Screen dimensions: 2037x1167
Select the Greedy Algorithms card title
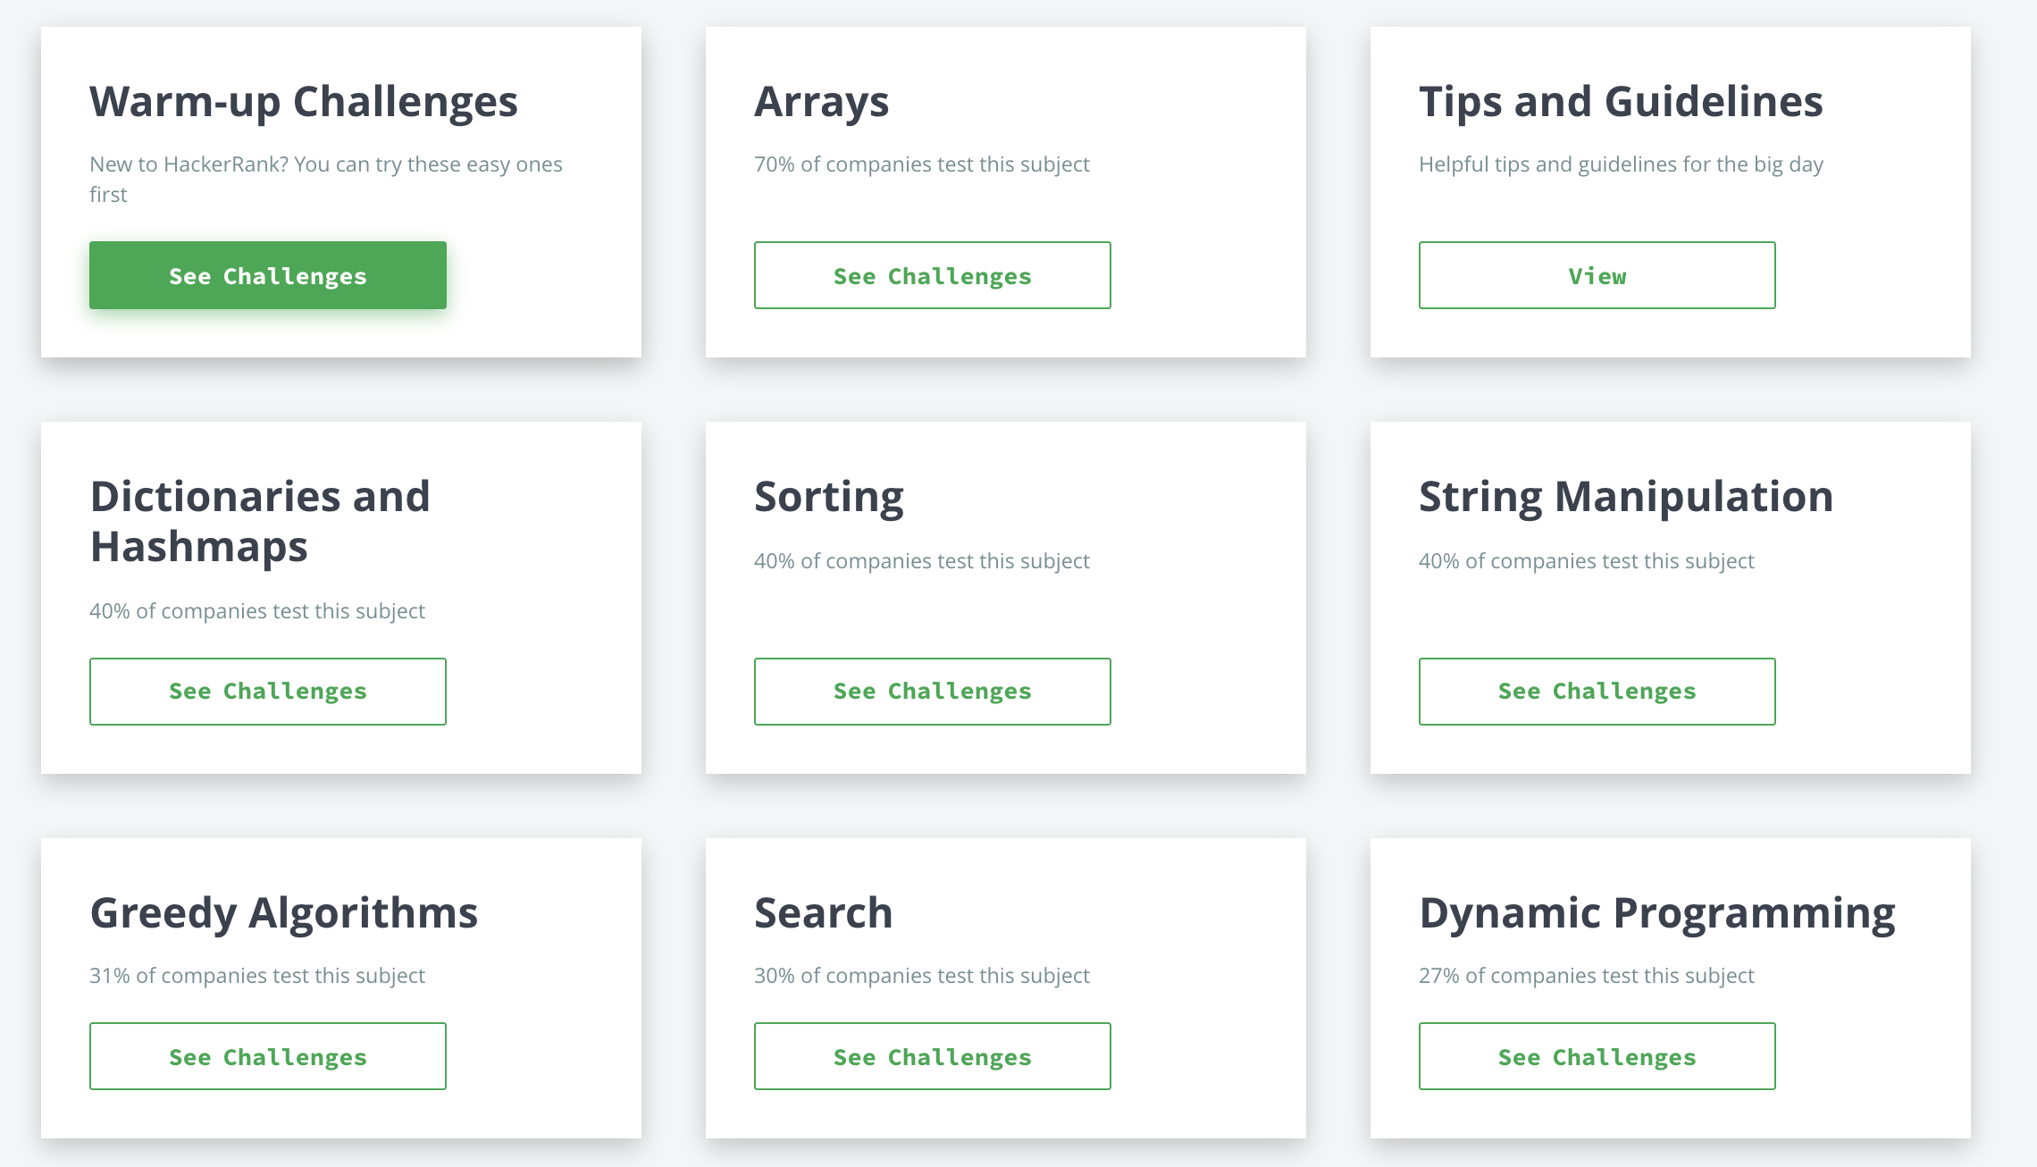click(x=284, y=913)
